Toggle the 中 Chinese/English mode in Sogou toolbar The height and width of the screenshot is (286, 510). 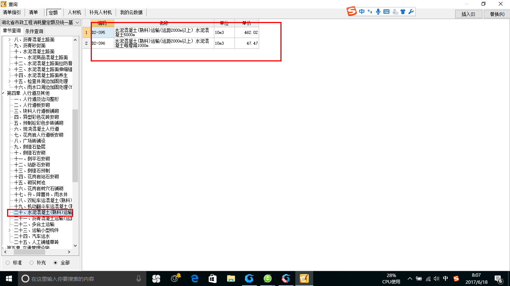[362, 12]
